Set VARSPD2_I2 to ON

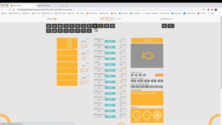pos(121,47)
